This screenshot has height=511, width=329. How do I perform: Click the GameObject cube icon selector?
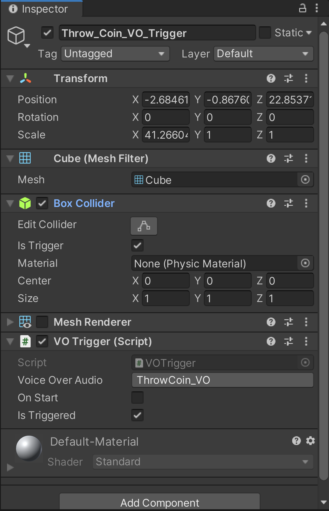click(16, 36)
